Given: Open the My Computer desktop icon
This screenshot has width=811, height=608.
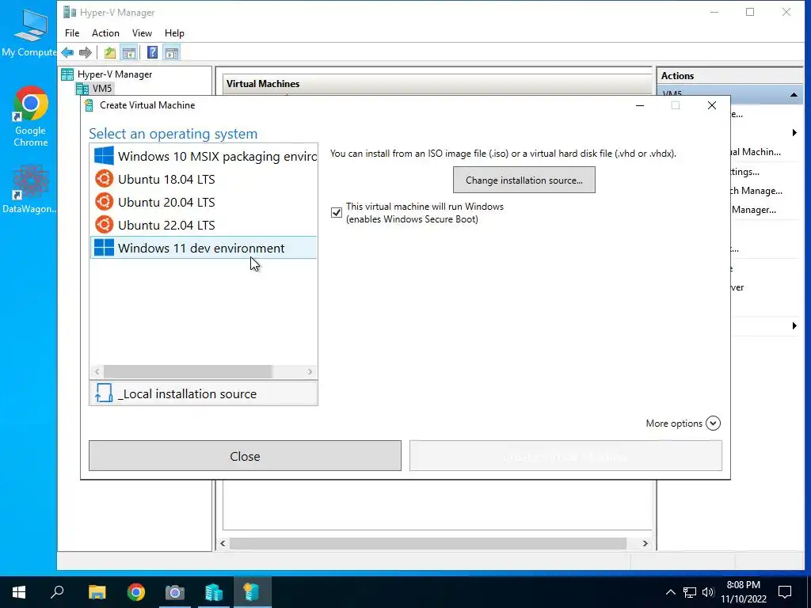Looking at the screenshot, I should tap(29, 32).
